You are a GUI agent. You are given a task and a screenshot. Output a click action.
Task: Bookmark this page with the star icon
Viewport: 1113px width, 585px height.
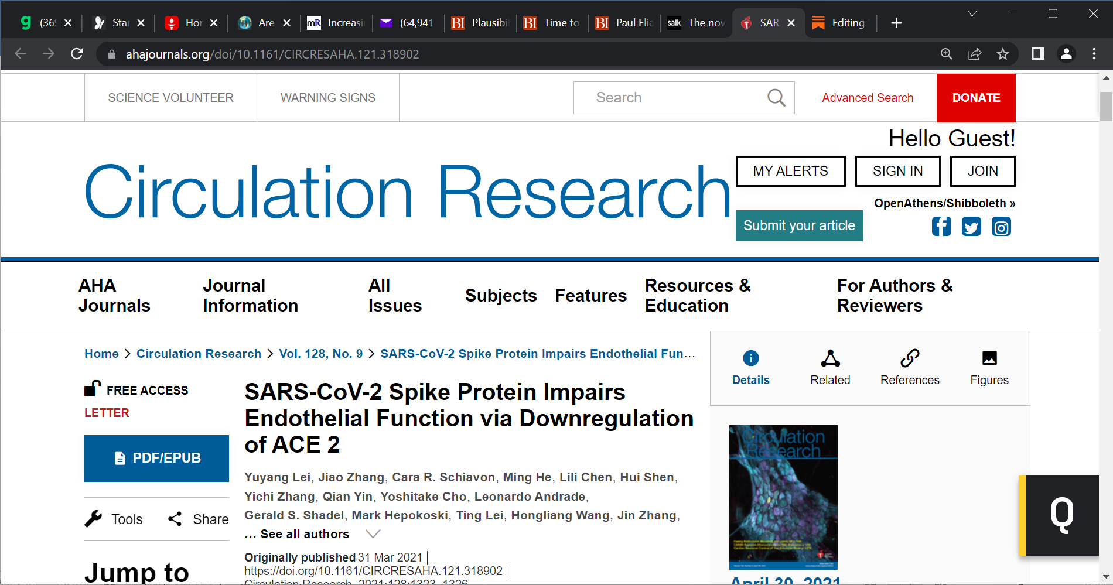pyautogui.click(x=1003, y=54)
